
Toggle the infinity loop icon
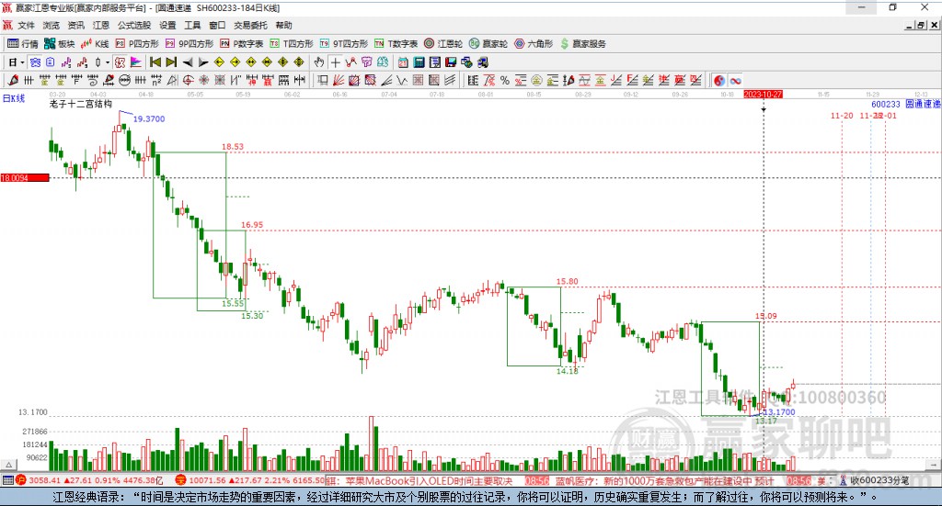[x=735, y=80]
